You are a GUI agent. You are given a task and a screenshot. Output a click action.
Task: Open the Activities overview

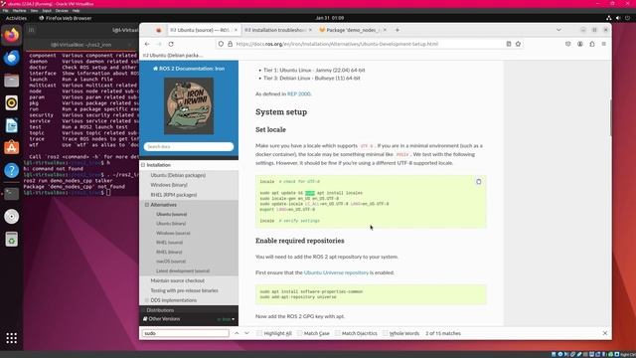[16, 18]
